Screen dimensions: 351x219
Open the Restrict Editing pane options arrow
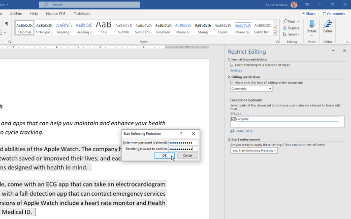point(333,51)
